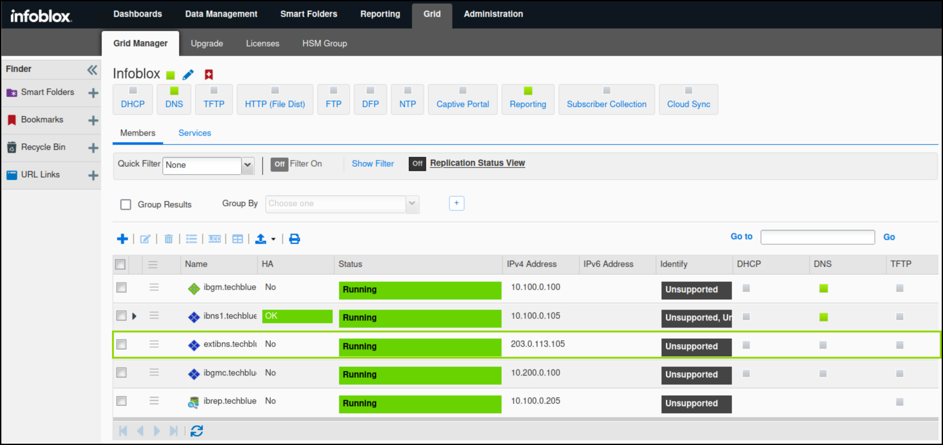Click the print icon in toolbar
The height and width of the screenshot is (445, 943).
point(294,239)
